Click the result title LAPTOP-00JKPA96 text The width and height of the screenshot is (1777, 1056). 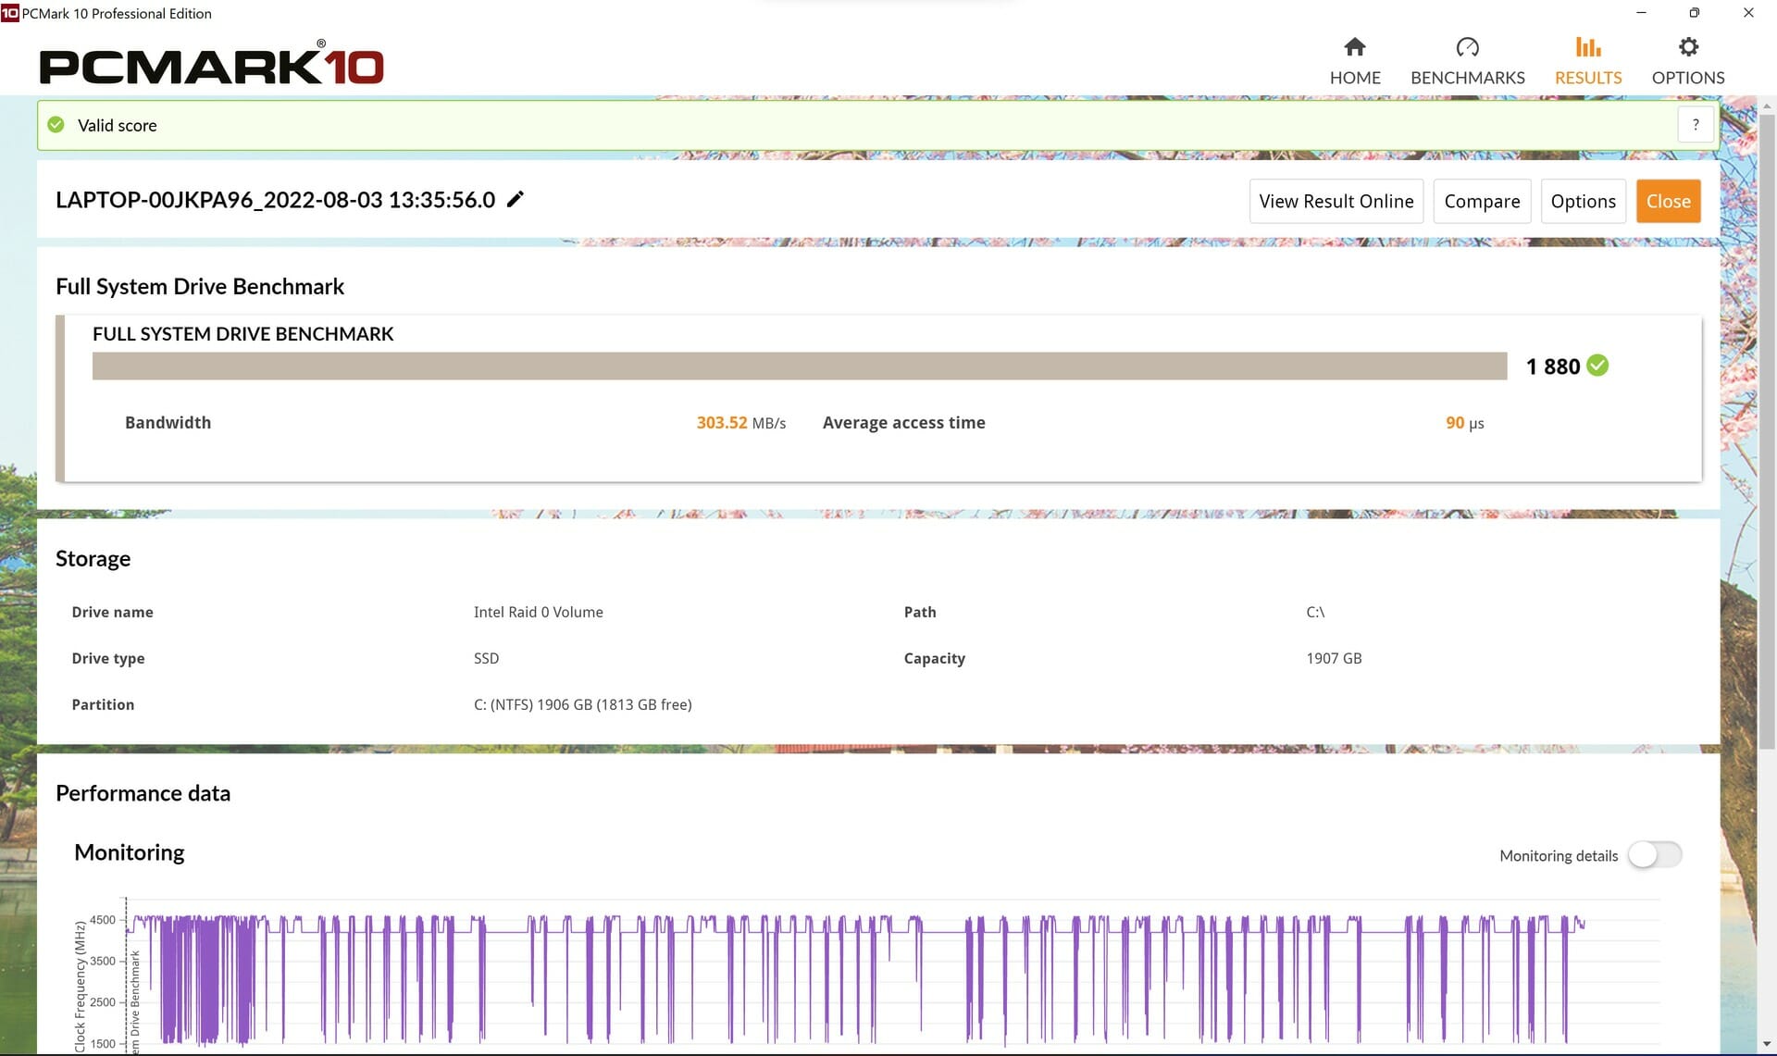(275, 200)
